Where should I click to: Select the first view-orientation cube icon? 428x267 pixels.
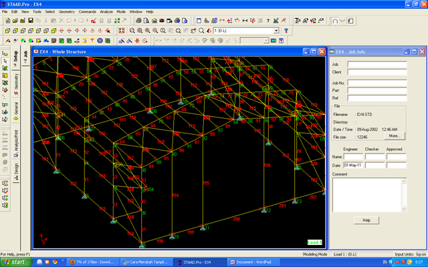tap(7, 31)
